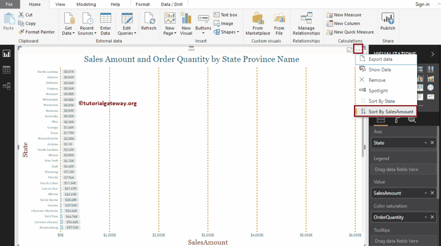Switch to the Data / Drill tab
The width and height of the screenshot is (441, 246).
171,4
